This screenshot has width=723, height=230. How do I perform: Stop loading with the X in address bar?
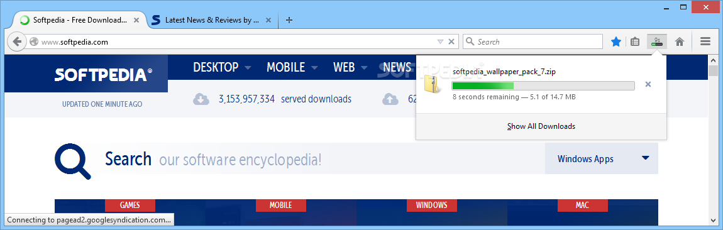[x=451, y=42]
